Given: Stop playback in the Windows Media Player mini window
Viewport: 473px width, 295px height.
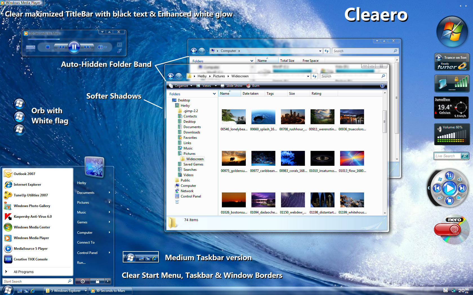Looking at the screenshot, I should pyautogui.click(x=48, y=47).
